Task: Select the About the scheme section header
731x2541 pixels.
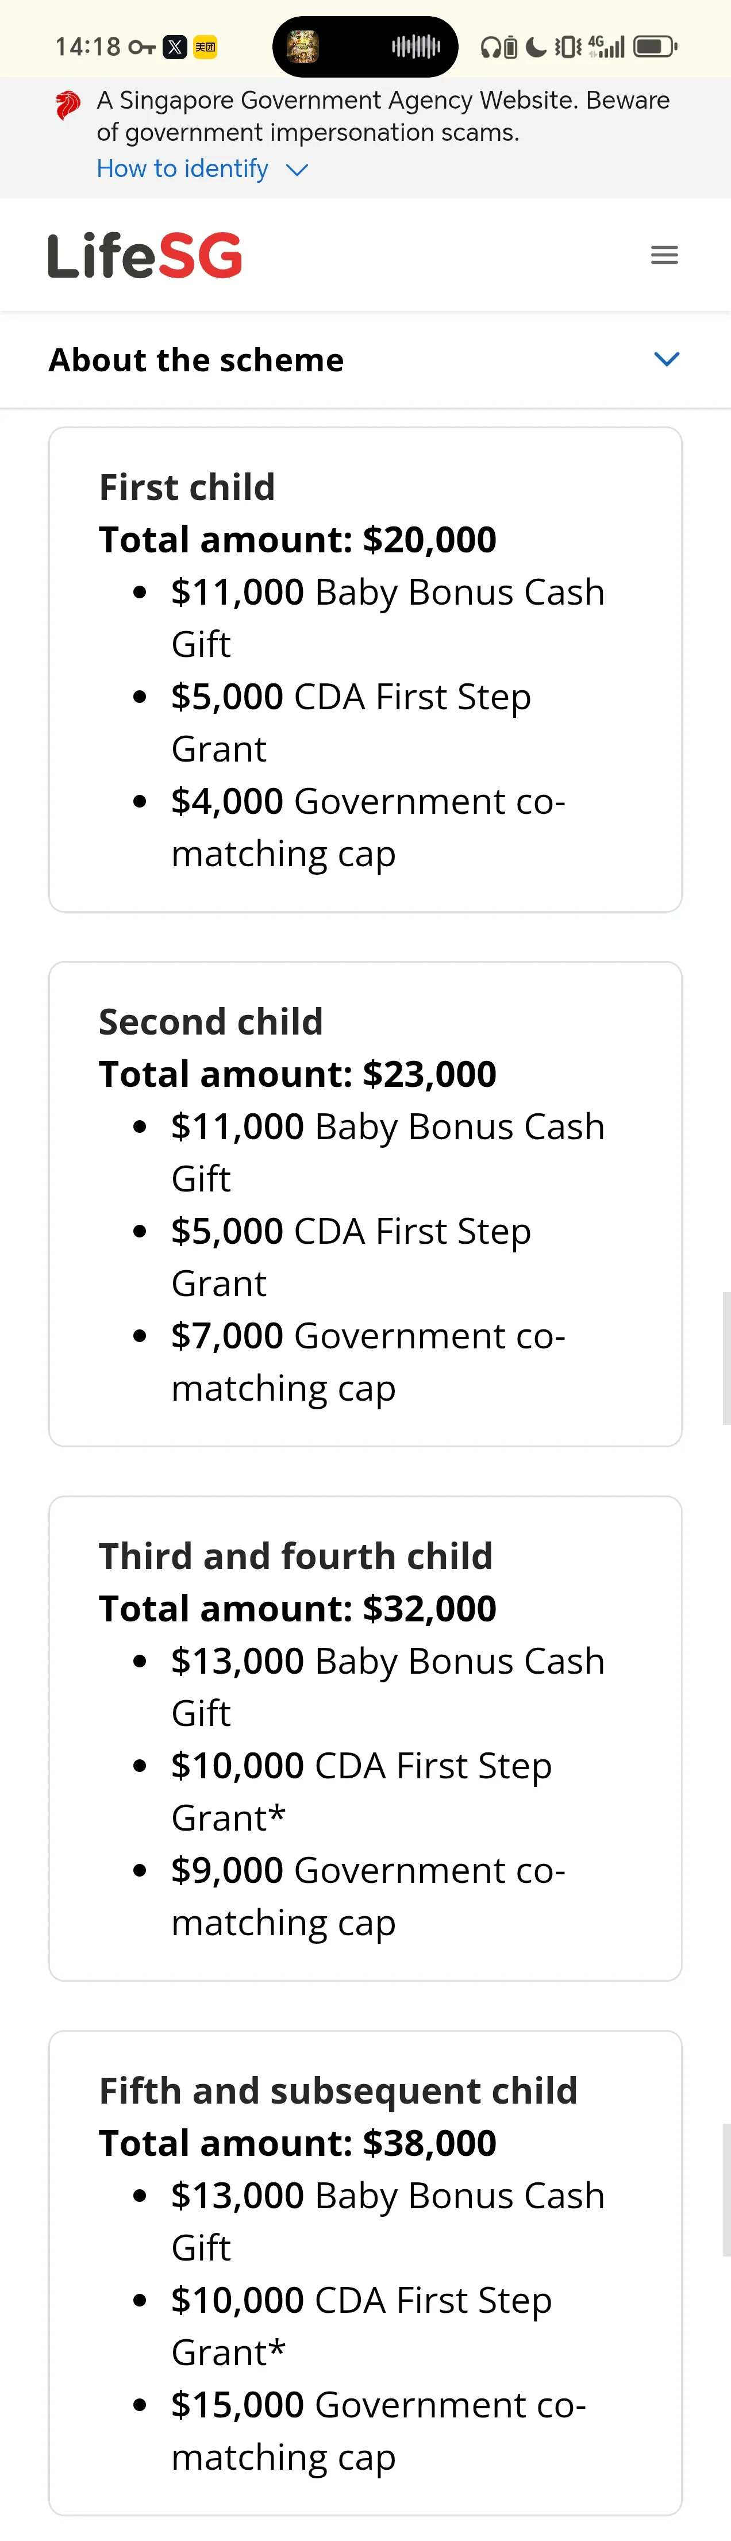Action: (x=365, y=360)
